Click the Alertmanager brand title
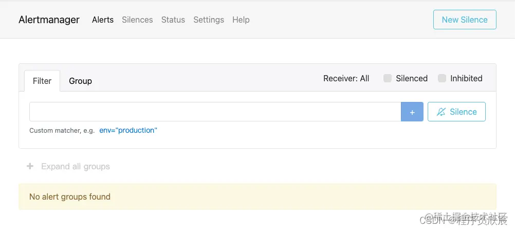 (49, 20)
